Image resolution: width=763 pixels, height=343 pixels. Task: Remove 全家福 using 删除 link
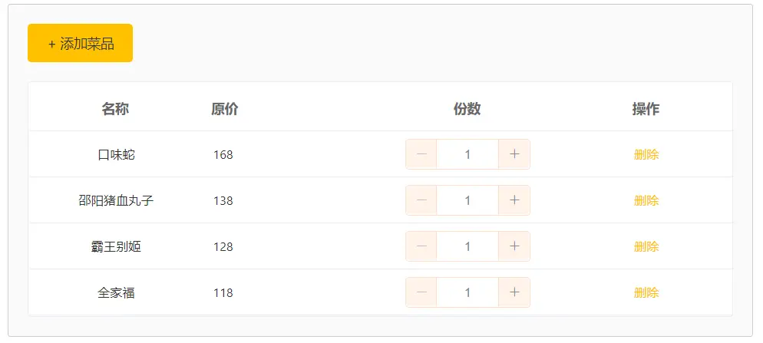(646, 292)
